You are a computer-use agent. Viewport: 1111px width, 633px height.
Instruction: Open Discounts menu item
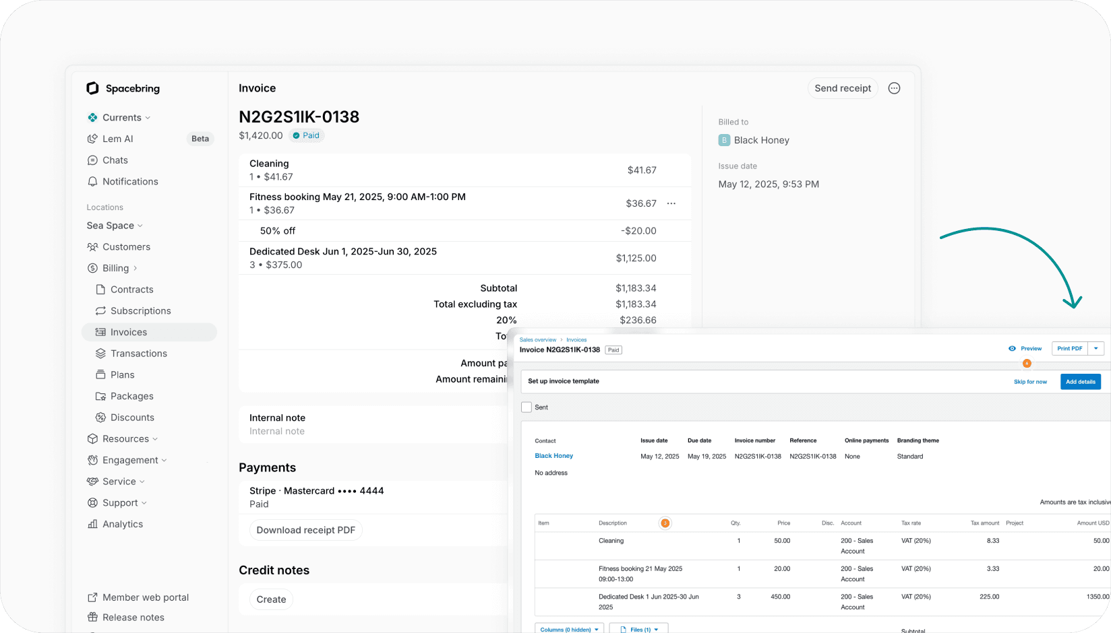coord(132,418)
